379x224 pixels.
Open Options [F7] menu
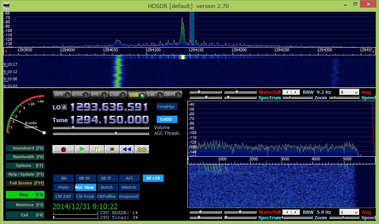tap(25, 165)
